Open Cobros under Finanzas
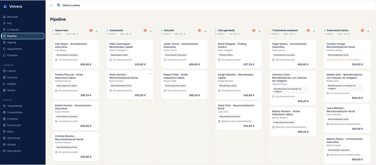This screenshot has width=376, height=165. (x=23, y=71)
